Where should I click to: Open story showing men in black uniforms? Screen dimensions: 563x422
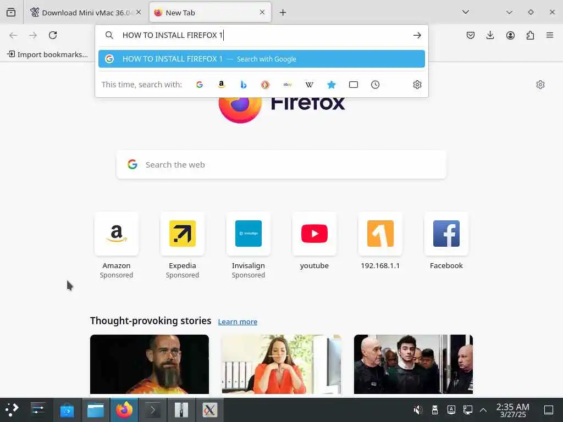(413, 364)
